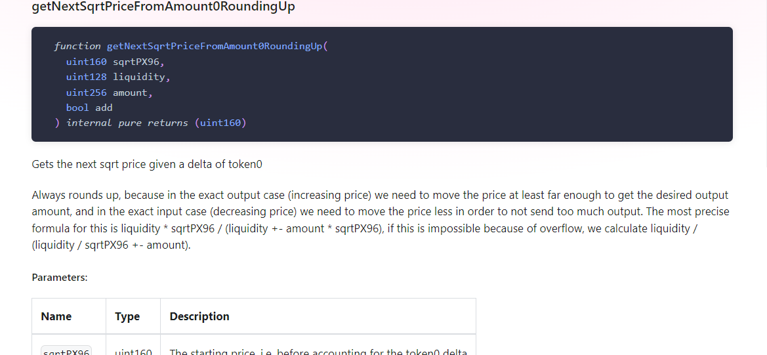767x355 pixels.
Task: Click the sqrtPX96 code tag in table
Action: point(66,351)
